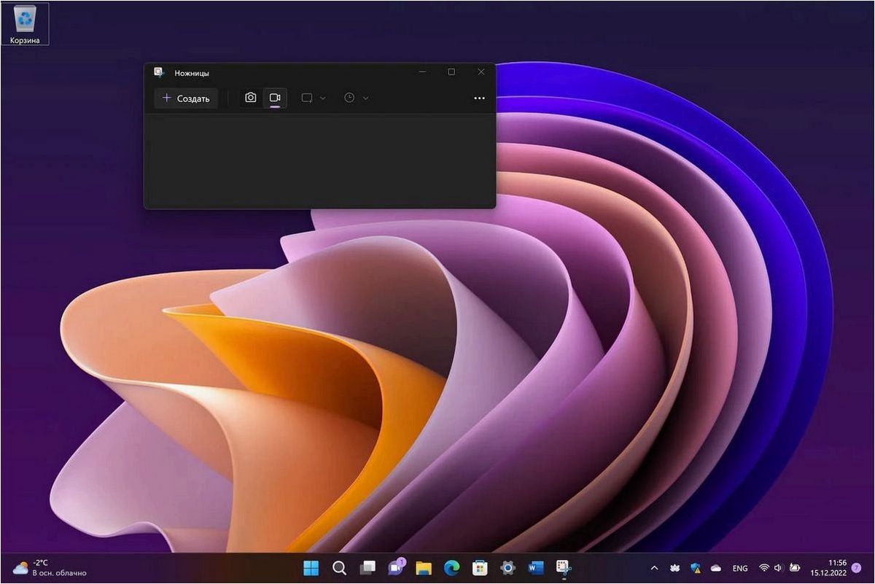Screen dimensions: 875x584
Task: Open the Chat app with notification badge
Action: (396, 568)
